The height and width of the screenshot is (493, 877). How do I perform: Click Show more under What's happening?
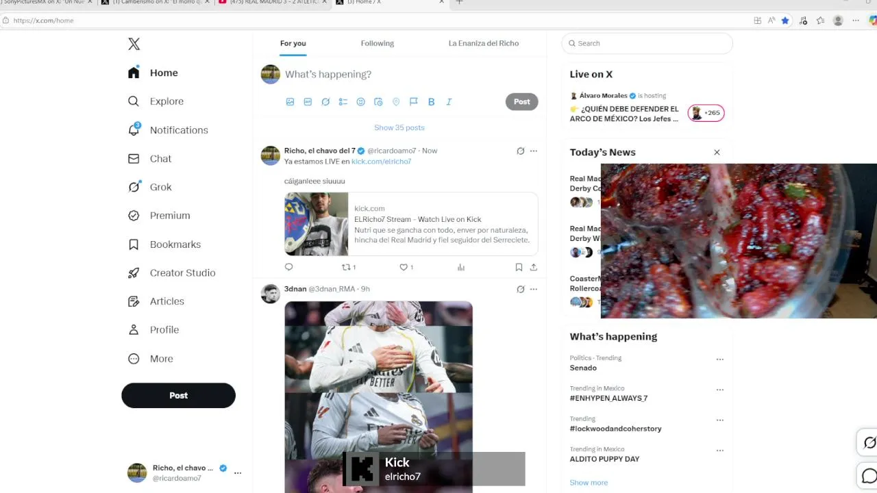pos(589,483)
